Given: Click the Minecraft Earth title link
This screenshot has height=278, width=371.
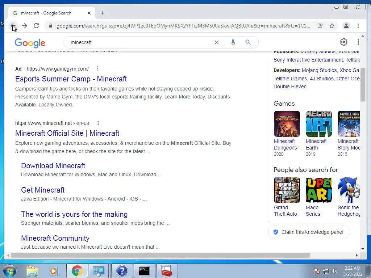Looking at the screenshot, I should pos(316,144).
